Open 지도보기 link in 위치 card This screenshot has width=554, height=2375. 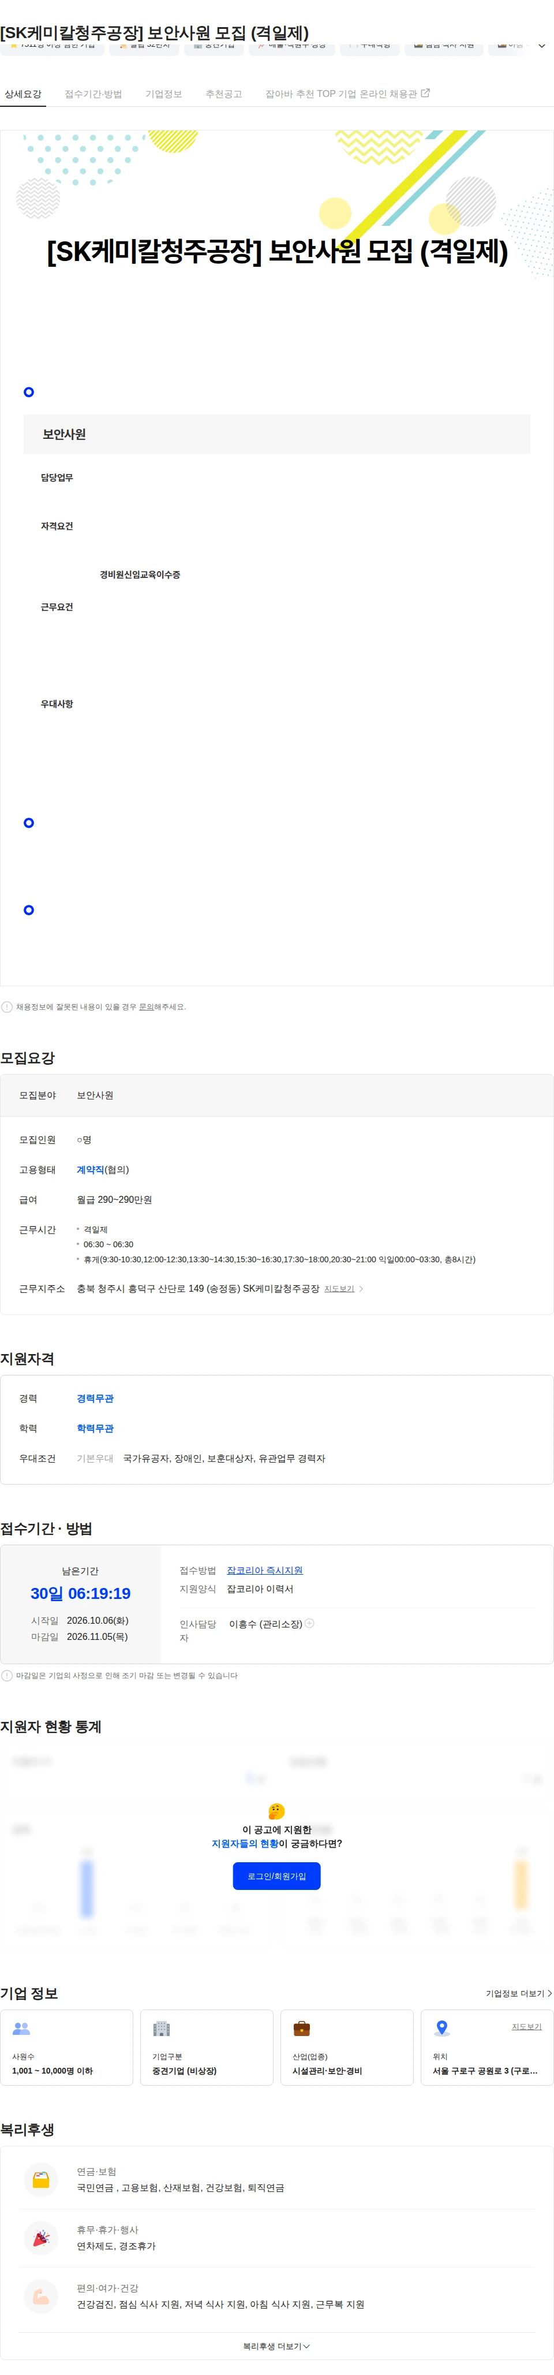pyautogui.click(x=526, y=2026)
